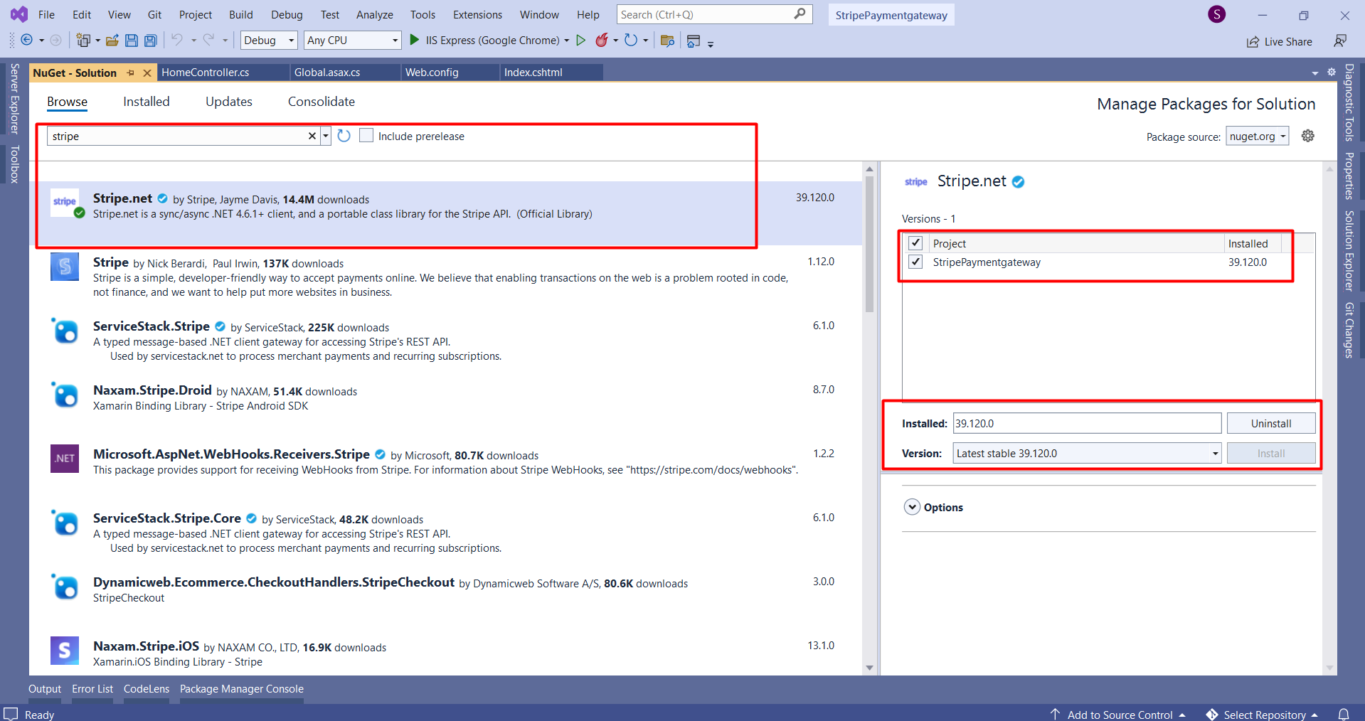Viewport: 1365px width, 721px height.
Task: Switch to the Installed tab
Action: pos(147,102)
